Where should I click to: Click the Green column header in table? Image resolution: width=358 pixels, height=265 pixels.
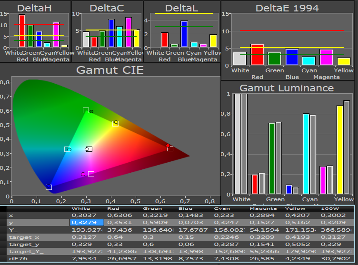152,208
